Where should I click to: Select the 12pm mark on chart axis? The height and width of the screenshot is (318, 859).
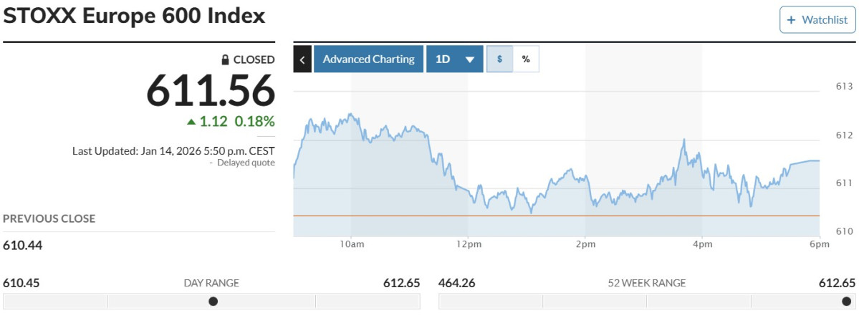pyautogui.click(x=469, y=244)
